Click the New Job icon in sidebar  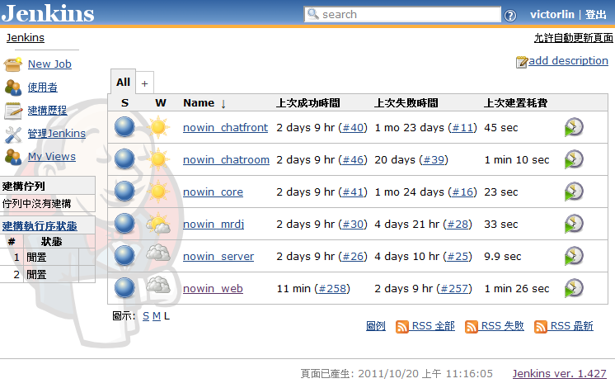click(x=13, y=64)
